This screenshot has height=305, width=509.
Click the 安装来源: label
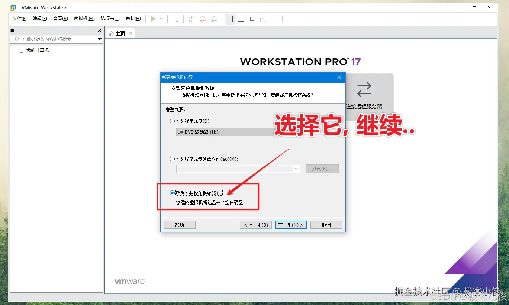click(175, 110)
